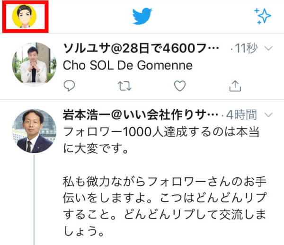Viewport: 284px width, 245px height.
Task: Expand options chevron on ソルユサ tweet
Action: pyautogui.click(x=268, y=48)
